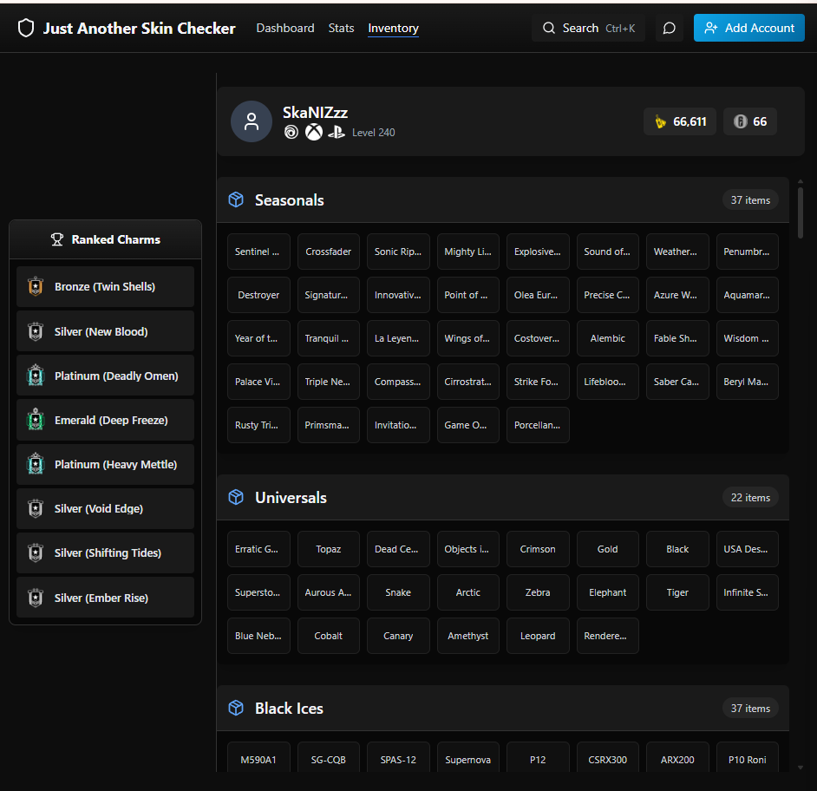Click the Silver New Blood charm icon
The image size is (817, 791).
pyautogui.click(x=36, y=331)
